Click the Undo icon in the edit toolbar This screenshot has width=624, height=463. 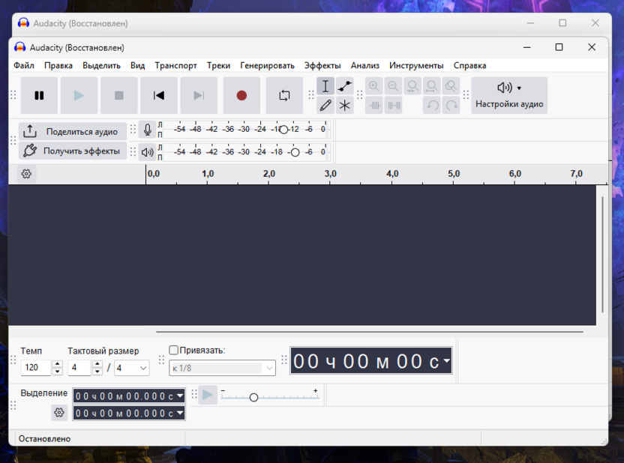click(432, 105)
